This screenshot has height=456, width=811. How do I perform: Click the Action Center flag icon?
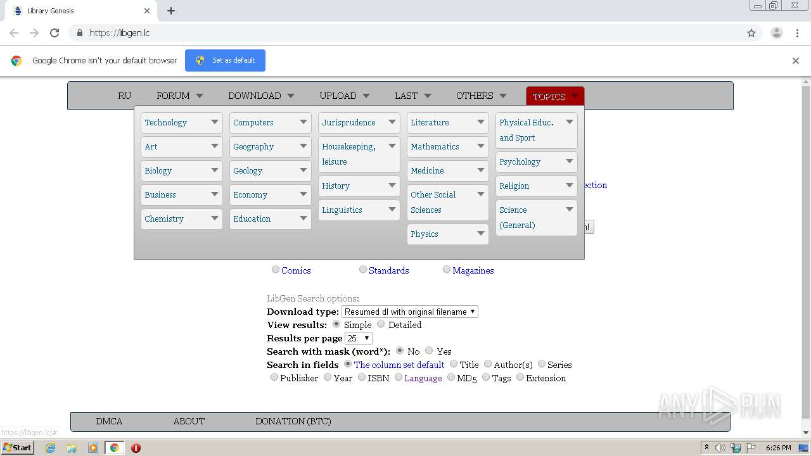pos(750,448)
